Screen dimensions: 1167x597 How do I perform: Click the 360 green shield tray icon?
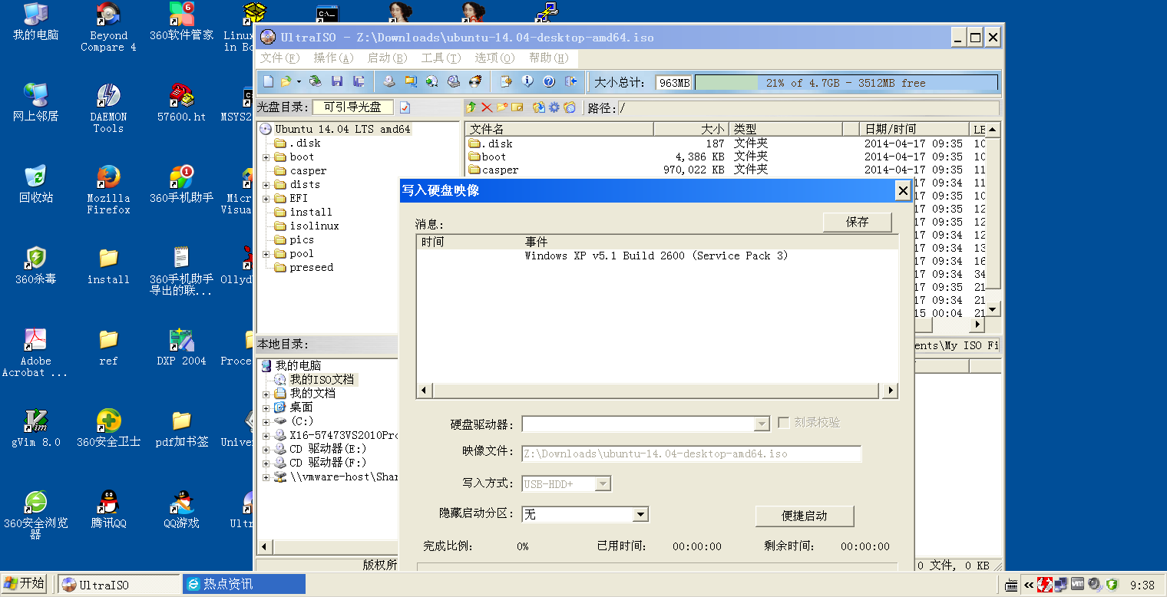1112,585
